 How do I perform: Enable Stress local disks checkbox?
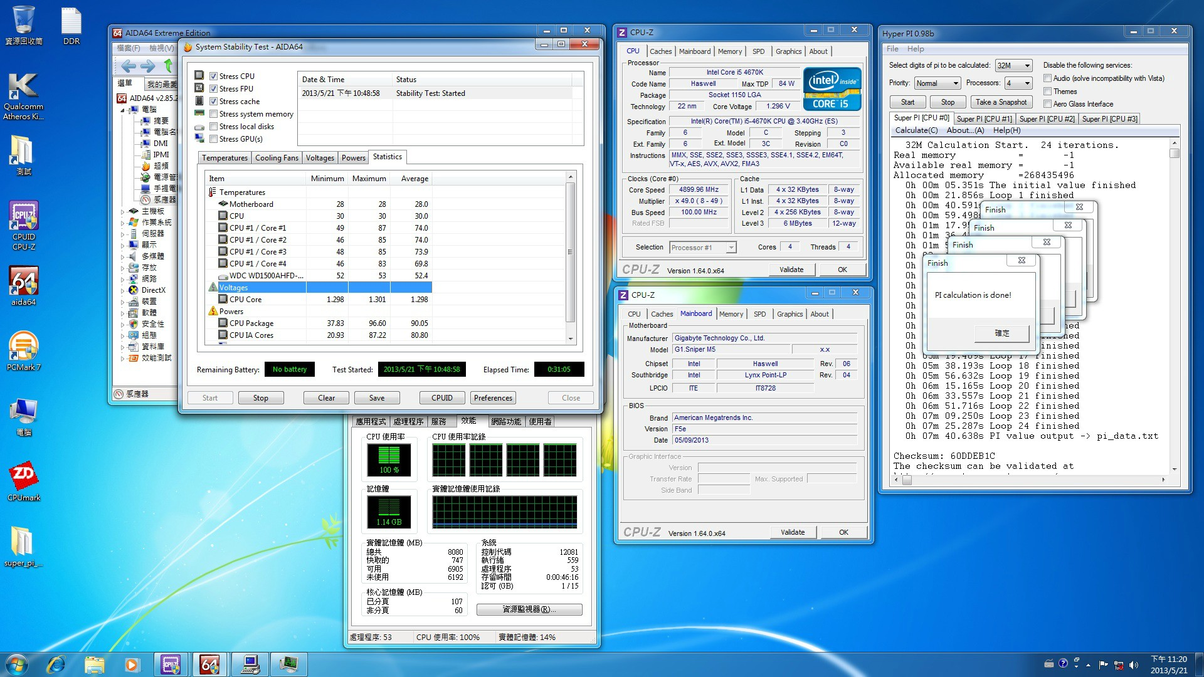click(x=213, y=127)
